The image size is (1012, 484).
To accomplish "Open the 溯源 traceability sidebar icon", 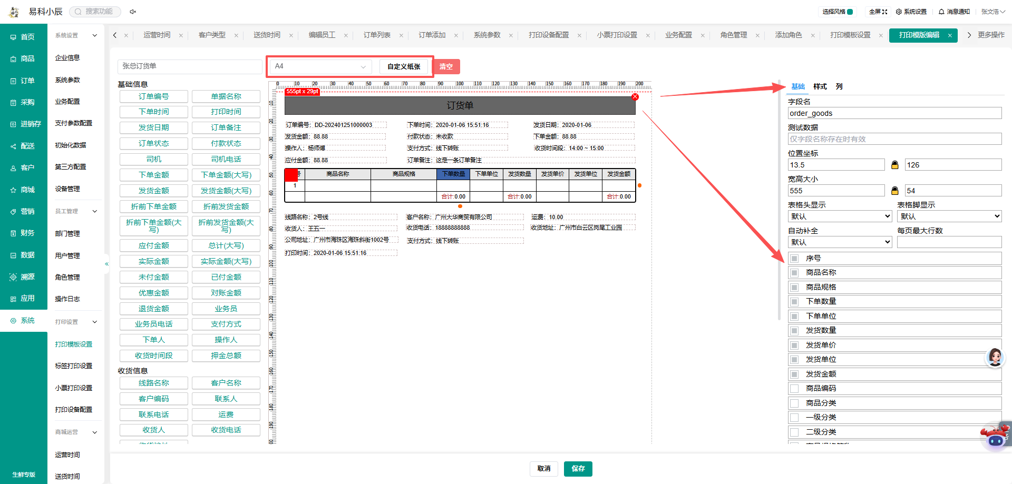I will [13, 277].
